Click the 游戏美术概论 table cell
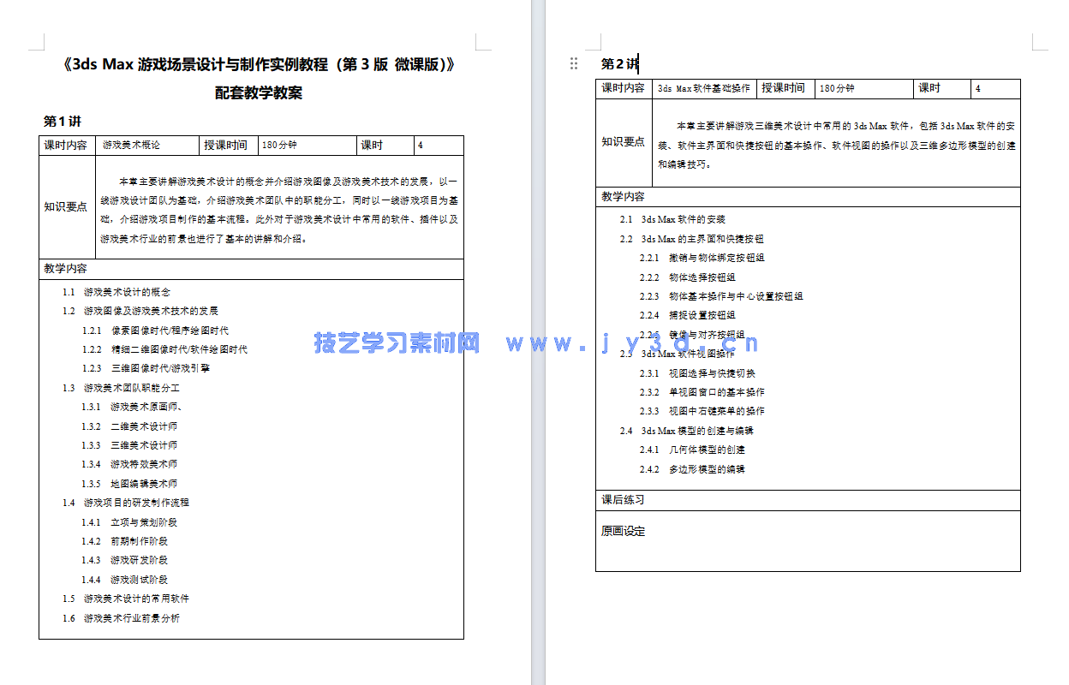The width and height of the screenshot is (1069, 685). pos(129,145)
